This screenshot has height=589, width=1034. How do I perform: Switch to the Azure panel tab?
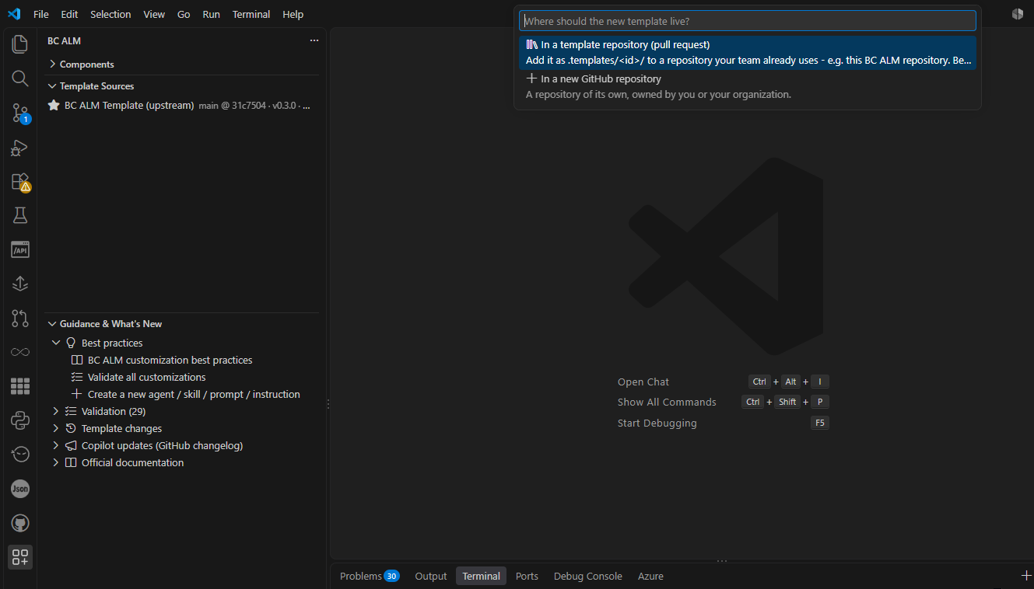[x=650, y=576]
